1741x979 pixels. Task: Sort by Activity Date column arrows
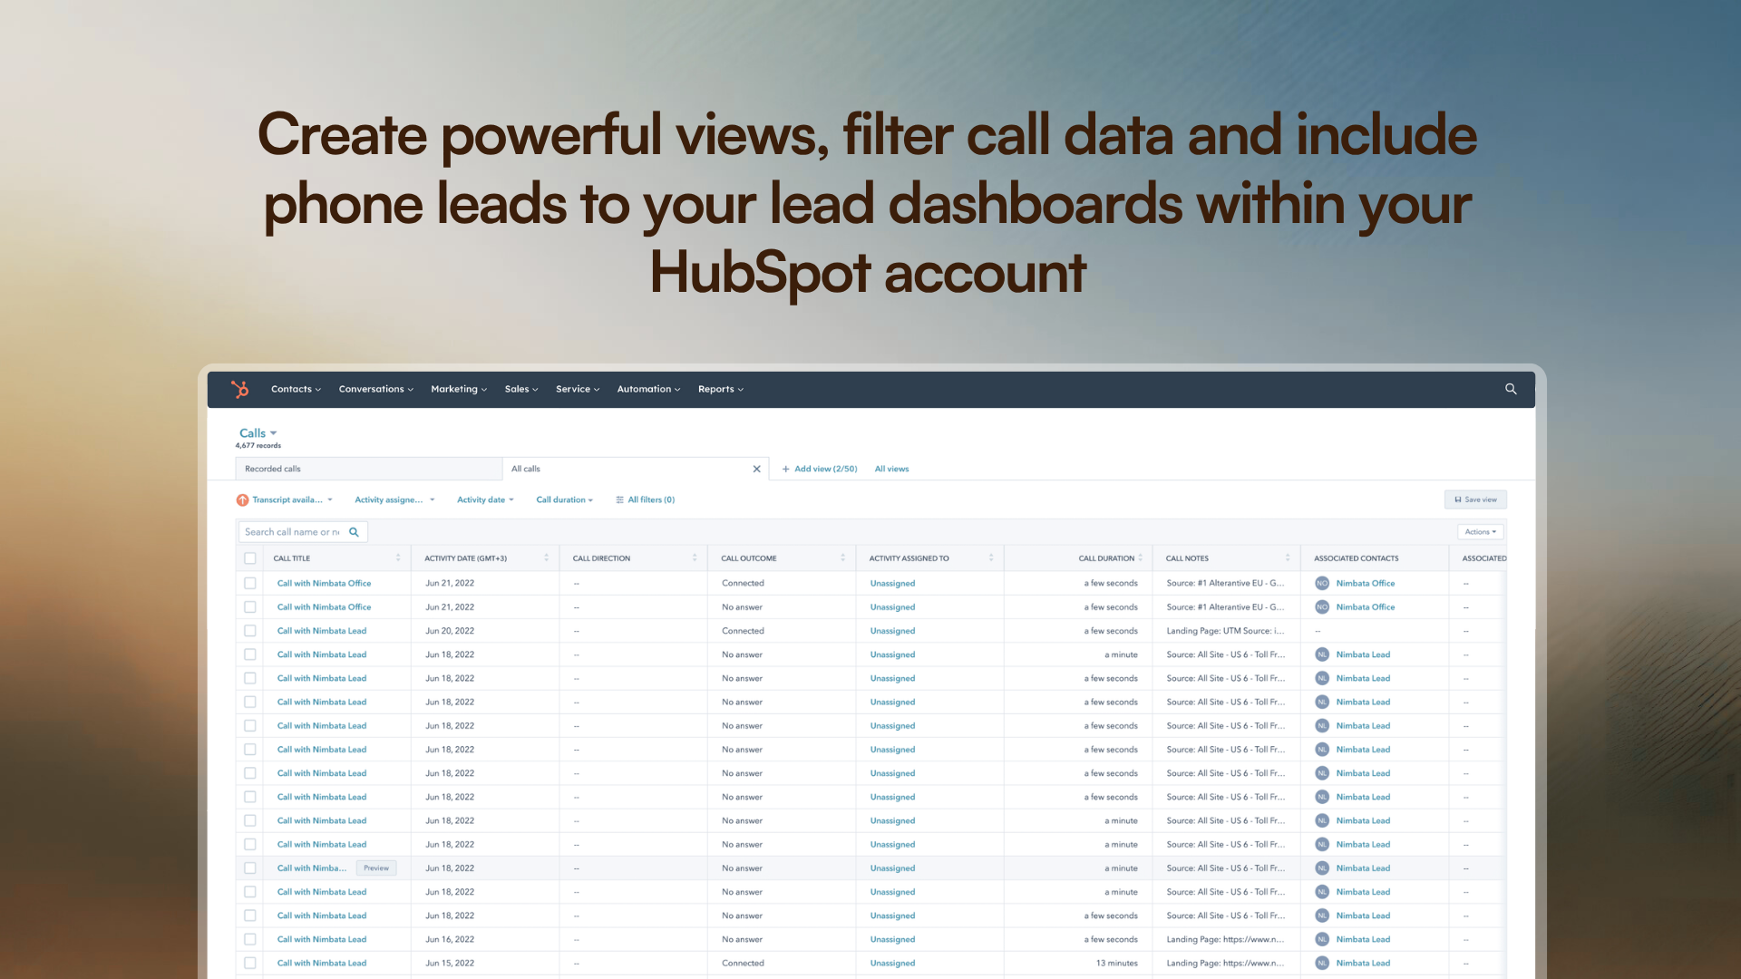(x=546, y=558)
